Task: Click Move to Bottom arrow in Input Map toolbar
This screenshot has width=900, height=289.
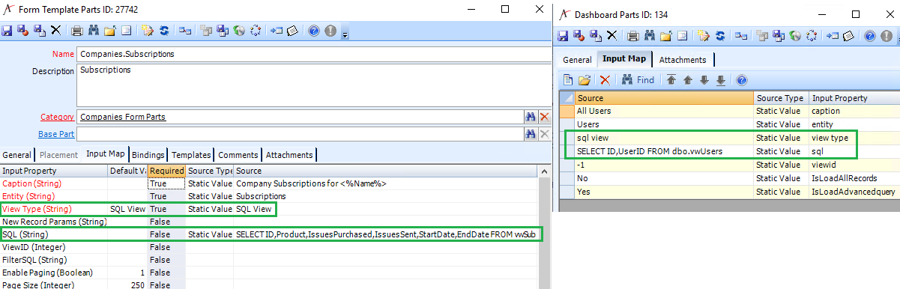Action: 721,80
